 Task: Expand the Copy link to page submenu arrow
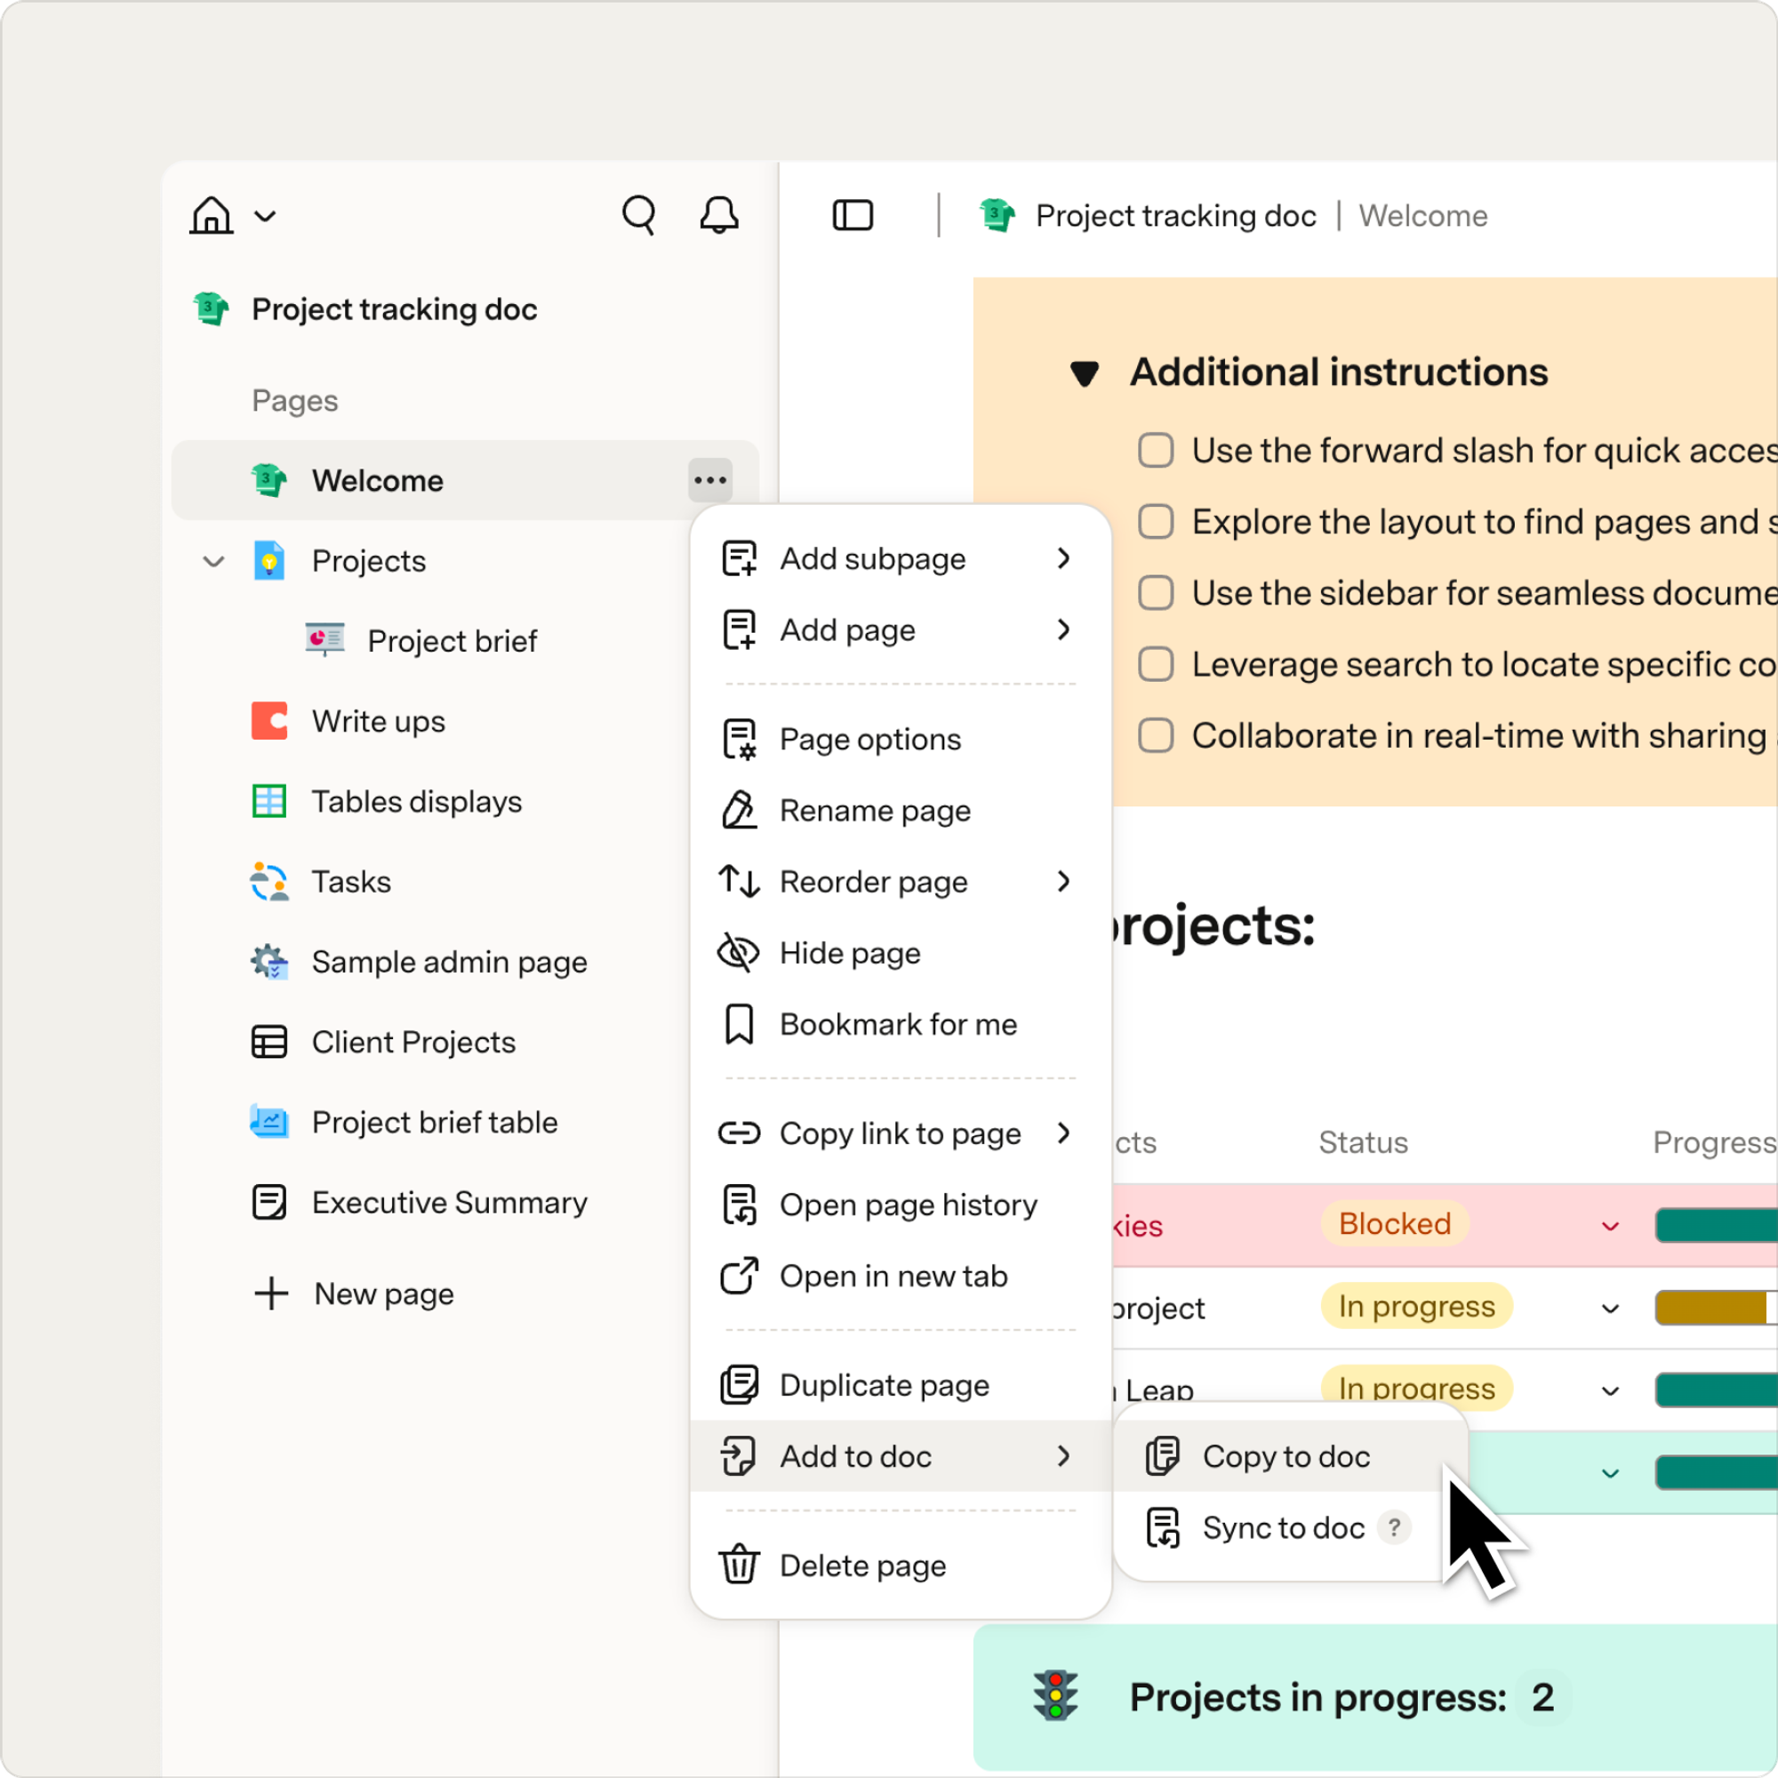[x=1064, y=1133]
